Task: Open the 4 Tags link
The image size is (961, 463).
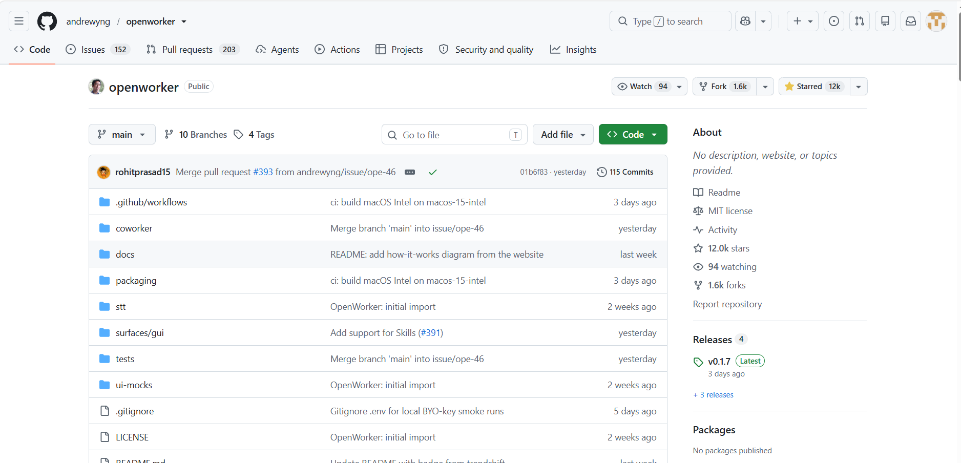Action: 254,134
